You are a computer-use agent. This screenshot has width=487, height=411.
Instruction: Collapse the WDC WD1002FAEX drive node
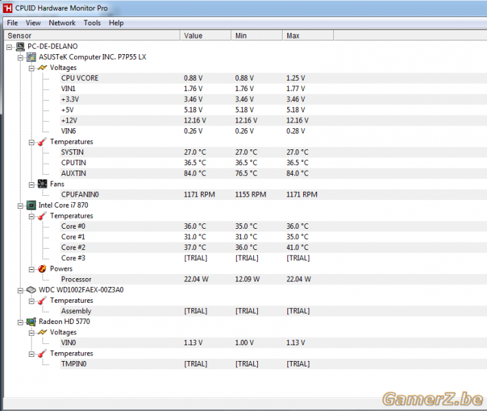20,290
